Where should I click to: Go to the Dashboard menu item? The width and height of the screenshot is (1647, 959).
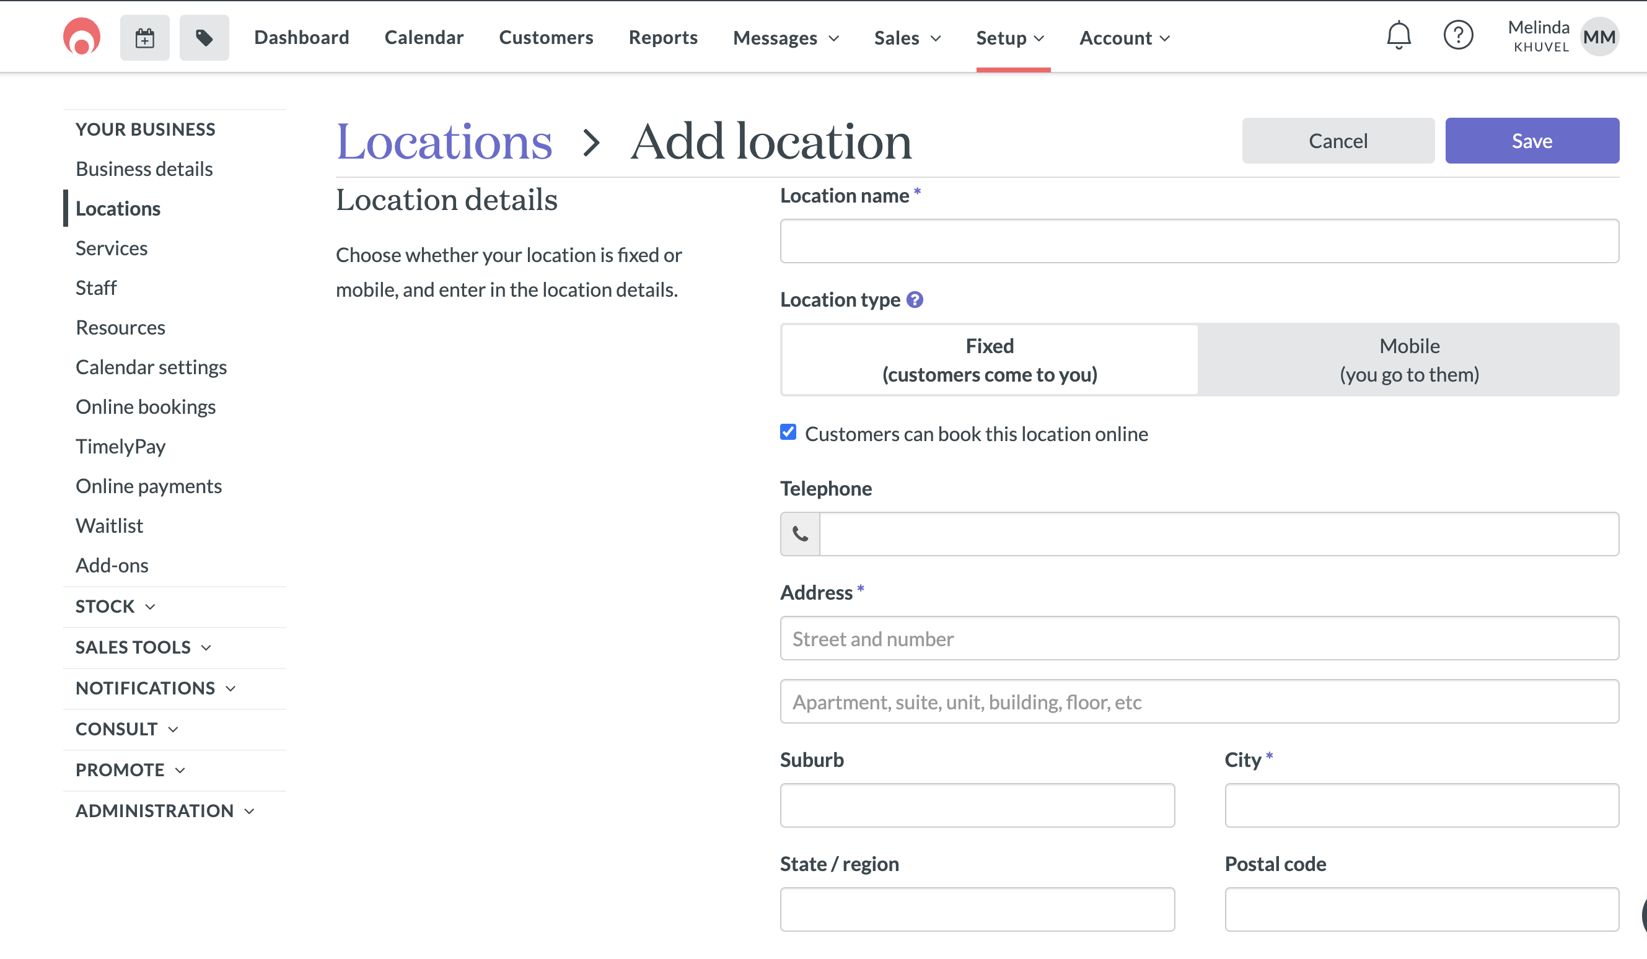point(301,37)
